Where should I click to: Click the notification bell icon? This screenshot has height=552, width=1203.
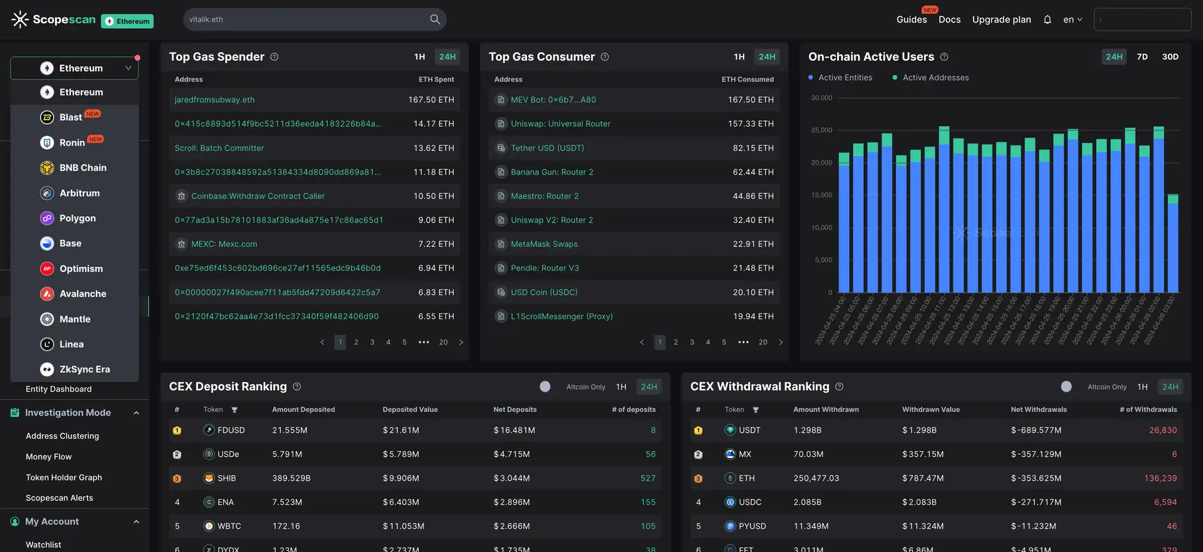tap(1047, 19)
